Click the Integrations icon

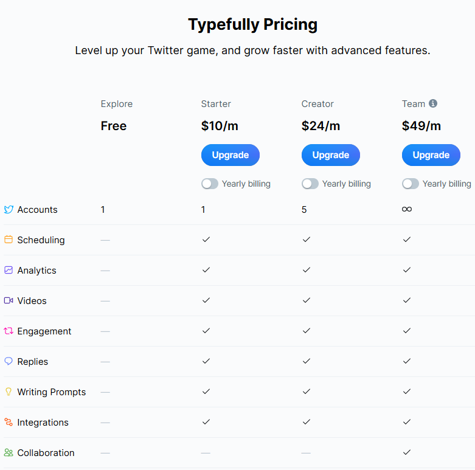click(x=9, y=422)
